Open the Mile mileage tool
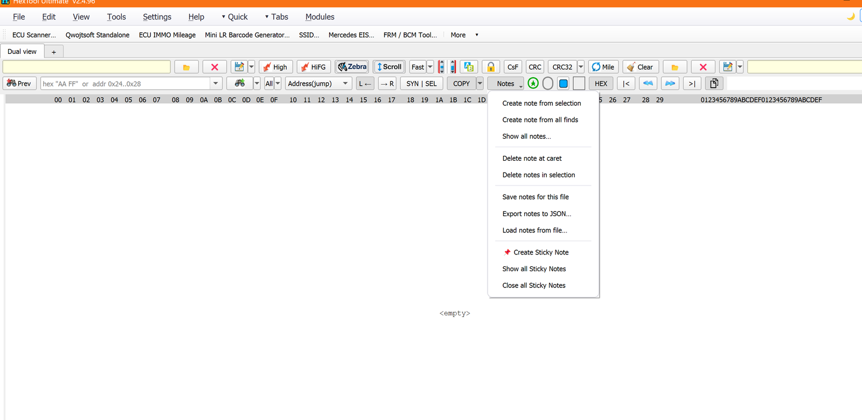Screen dimensions: 862x420 tap(603, 67)
